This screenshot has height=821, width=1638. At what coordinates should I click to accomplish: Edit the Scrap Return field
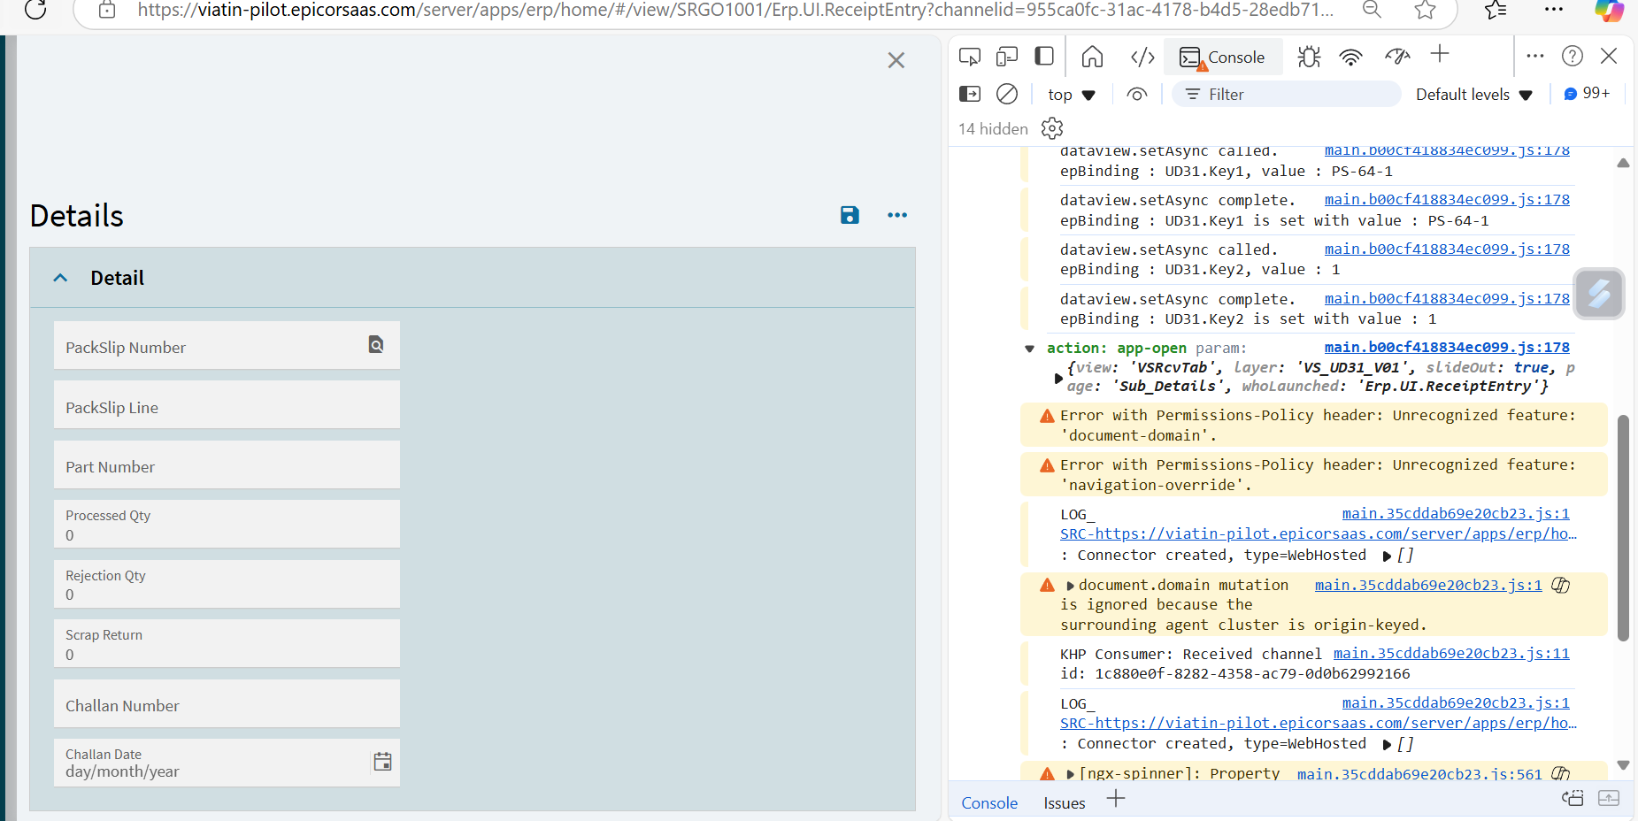pos(227,644)
